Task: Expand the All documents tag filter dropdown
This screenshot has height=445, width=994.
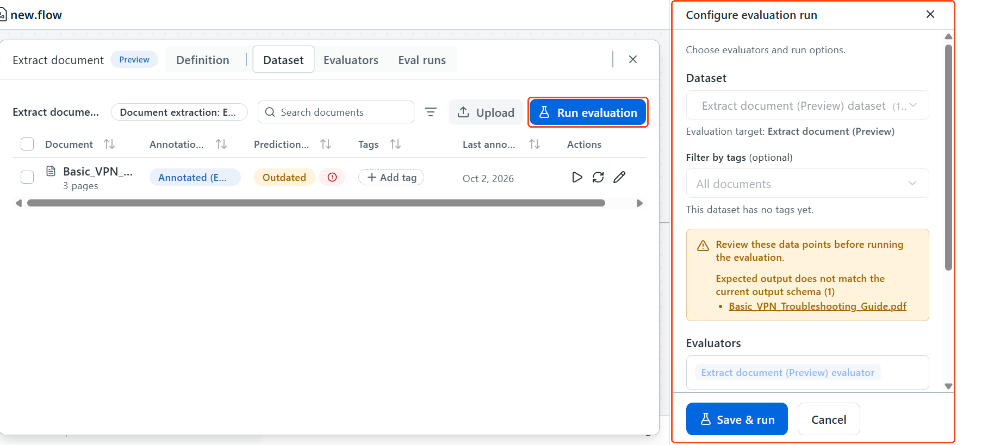Action: [807, 184]
